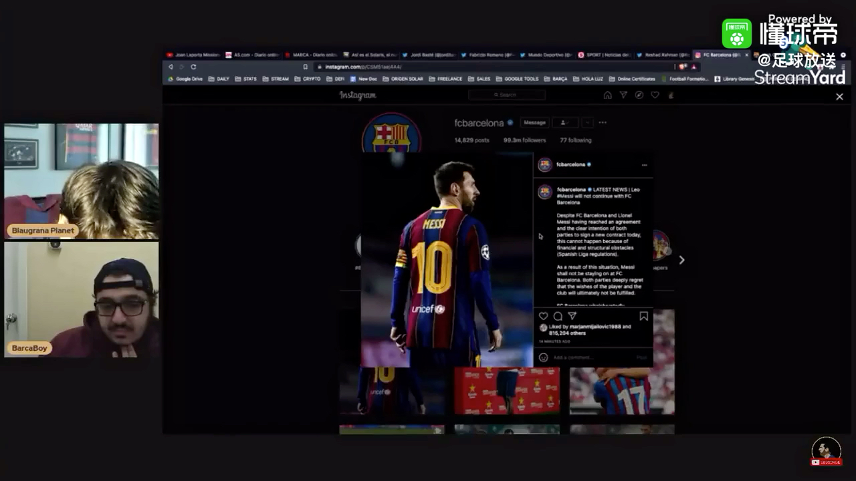Screen dimensions: 856x481
Task: Click the Messi number 10 photo
Action: pos(447,261)
